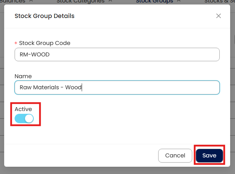Click the Stock Group Code label

click(x=44, y=43)
